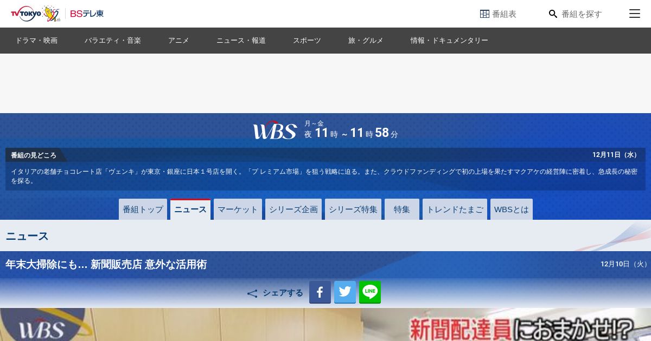
Task: Click the 12月11日（水） date
Action: (616, 155)
